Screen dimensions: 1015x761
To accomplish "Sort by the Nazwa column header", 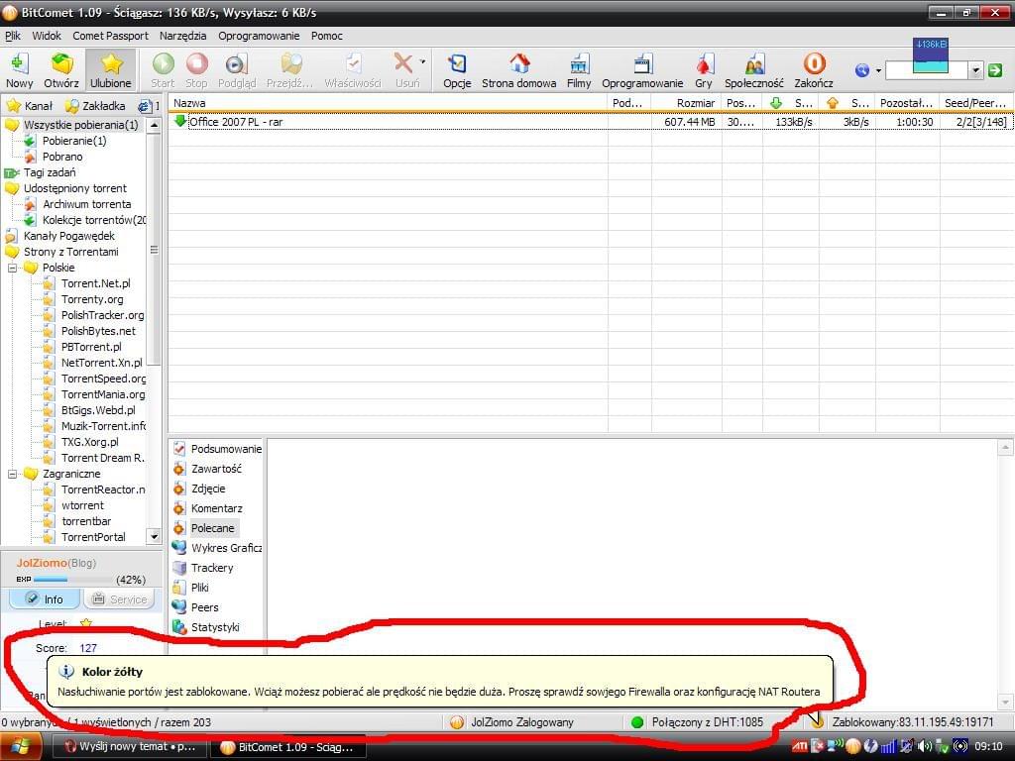I will coord(389,103).
